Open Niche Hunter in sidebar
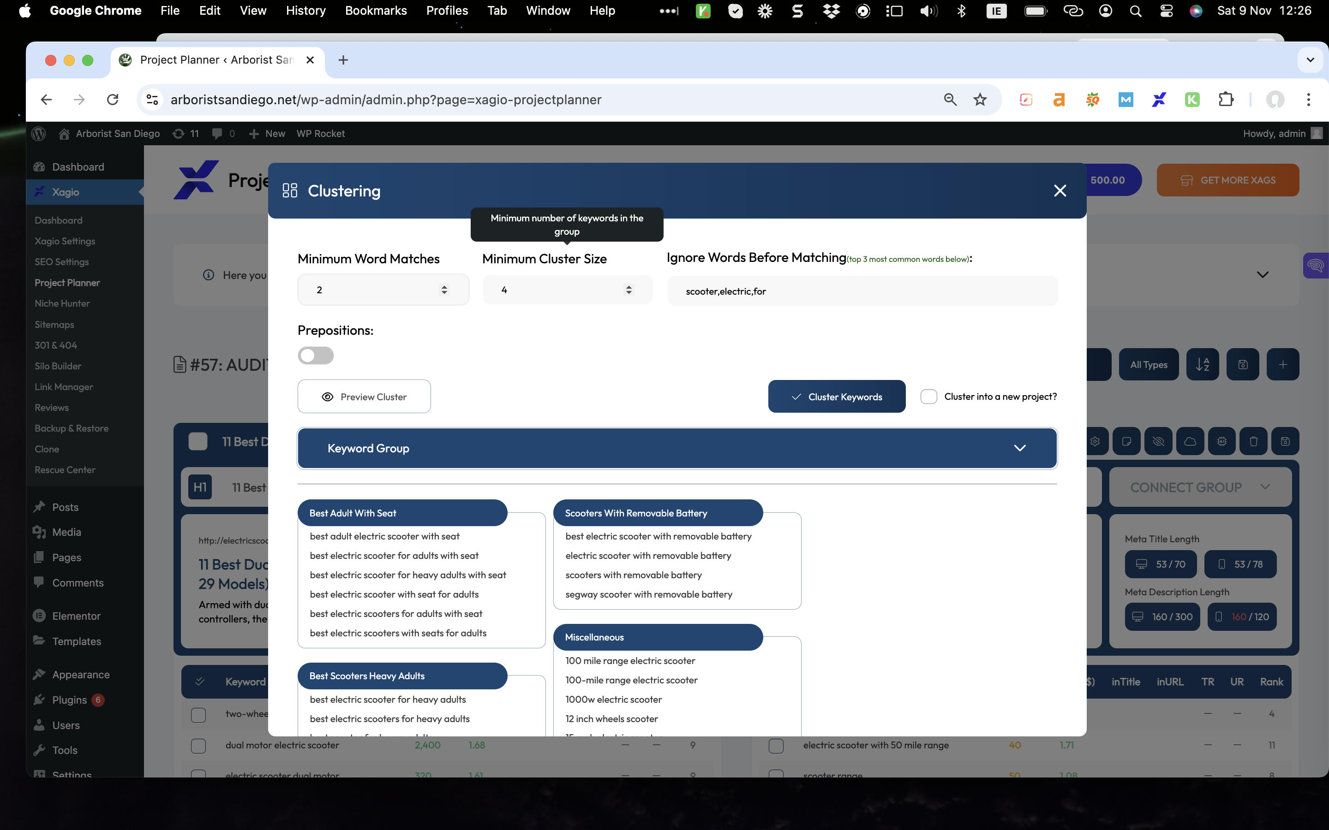 62,303
